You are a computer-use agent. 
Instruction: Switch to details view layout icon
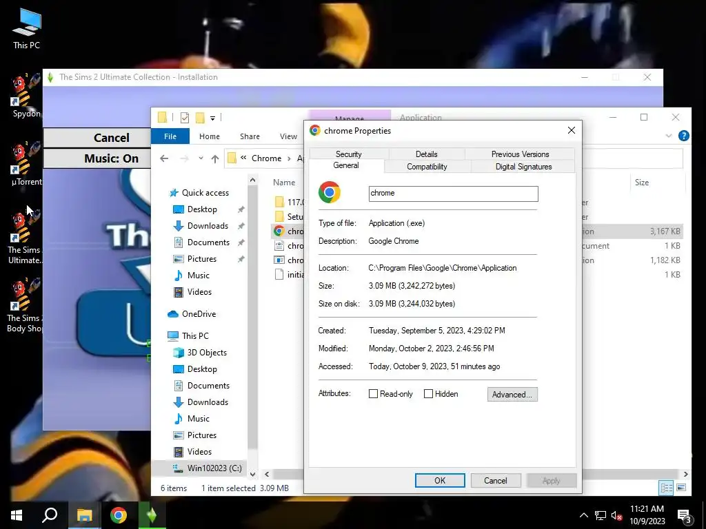point(666,488)
